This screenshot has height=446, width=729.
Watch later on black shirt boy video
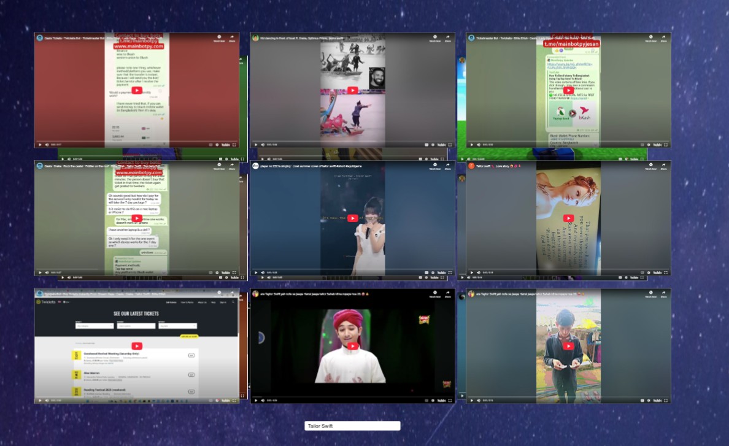(651, 293)
